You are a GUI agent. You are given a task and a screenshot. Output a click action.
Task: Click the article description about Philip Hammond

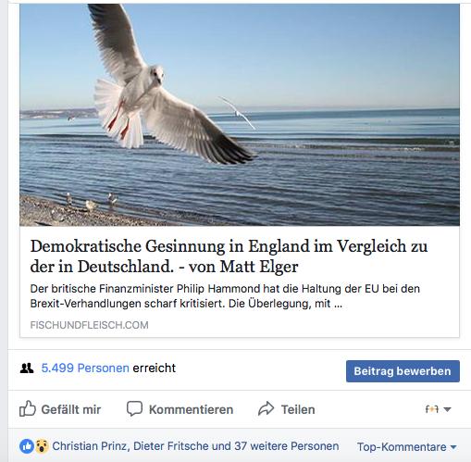tap(225, 296)
